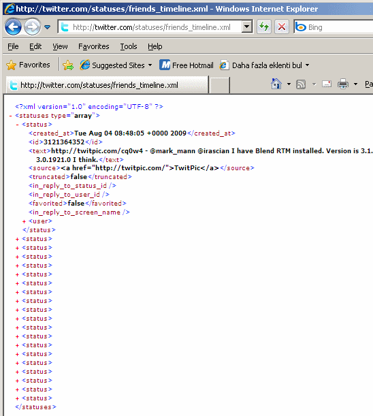
Task: Click the closing statuses tag
Action: (x=35, y=407)
